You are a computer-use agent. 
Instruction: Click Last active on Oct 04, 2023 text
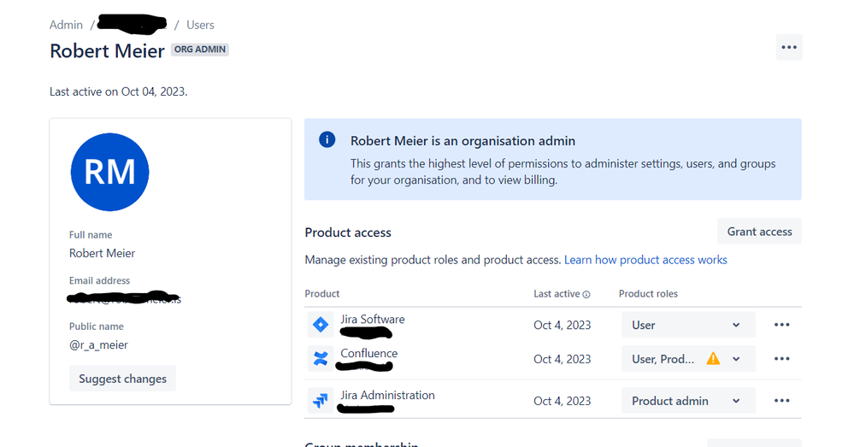[x=118, y=91]
